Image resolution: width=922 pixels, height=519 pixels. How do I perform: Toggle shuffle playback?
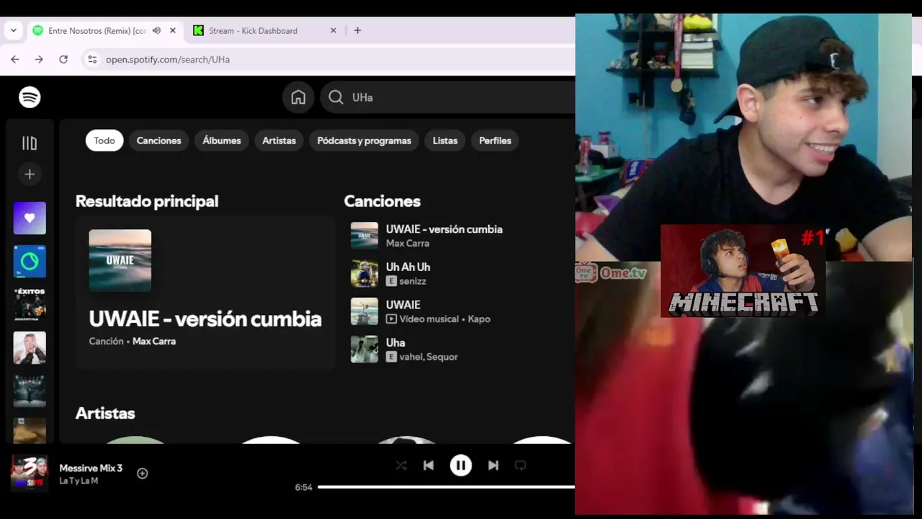(401, 466)
